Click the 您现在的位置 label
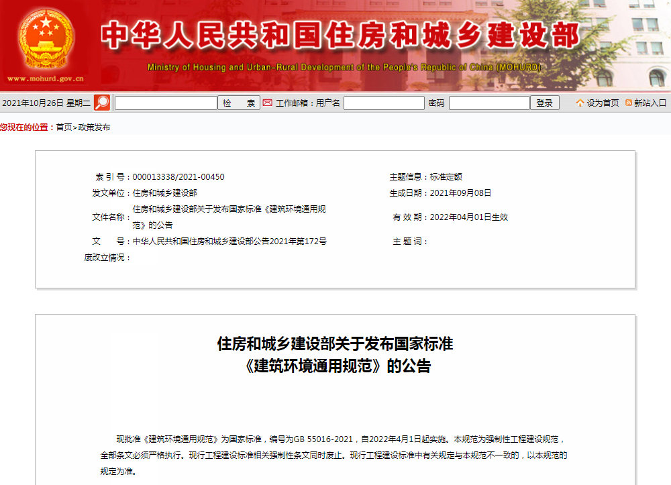 tap(27, 127)
